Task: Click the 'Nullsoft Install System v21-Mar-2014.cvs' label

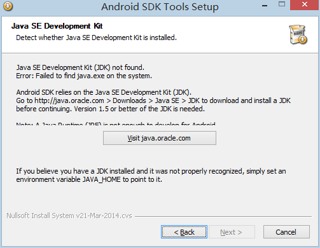Action: click(69, 216)
